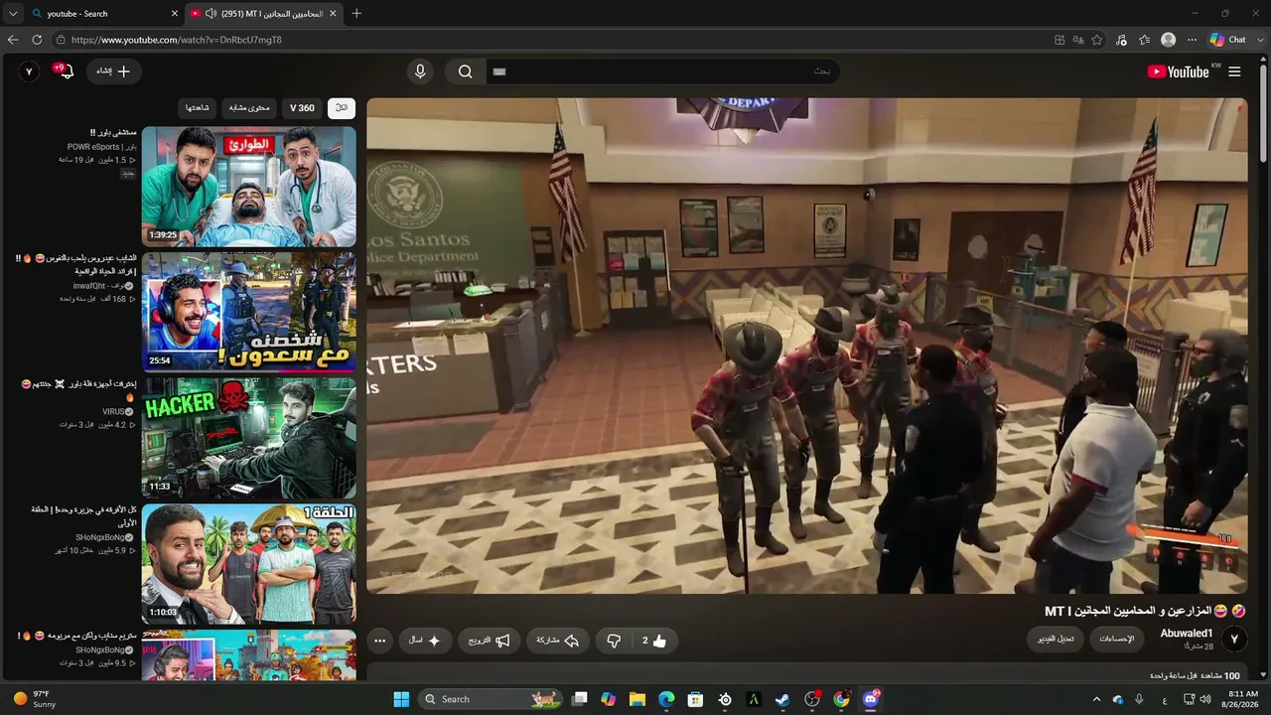Select the 'محتوى مشابه' filter chip
The height and width of the screenshot is (715, 1271).
248,107
